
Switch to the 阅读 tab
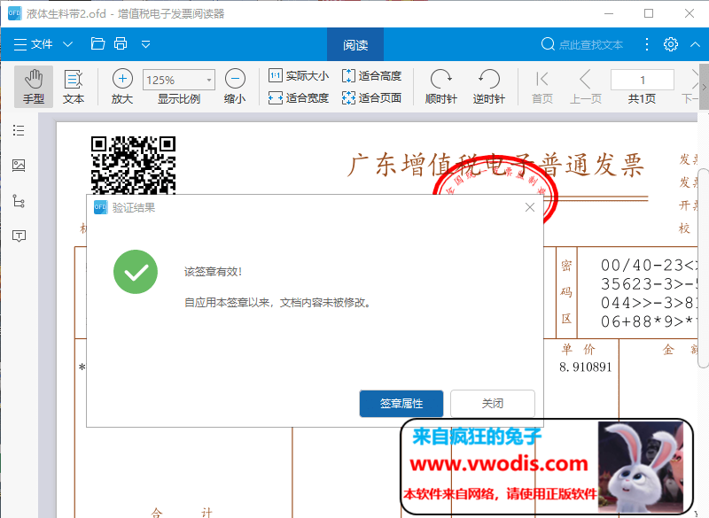[x=355, y=45]
